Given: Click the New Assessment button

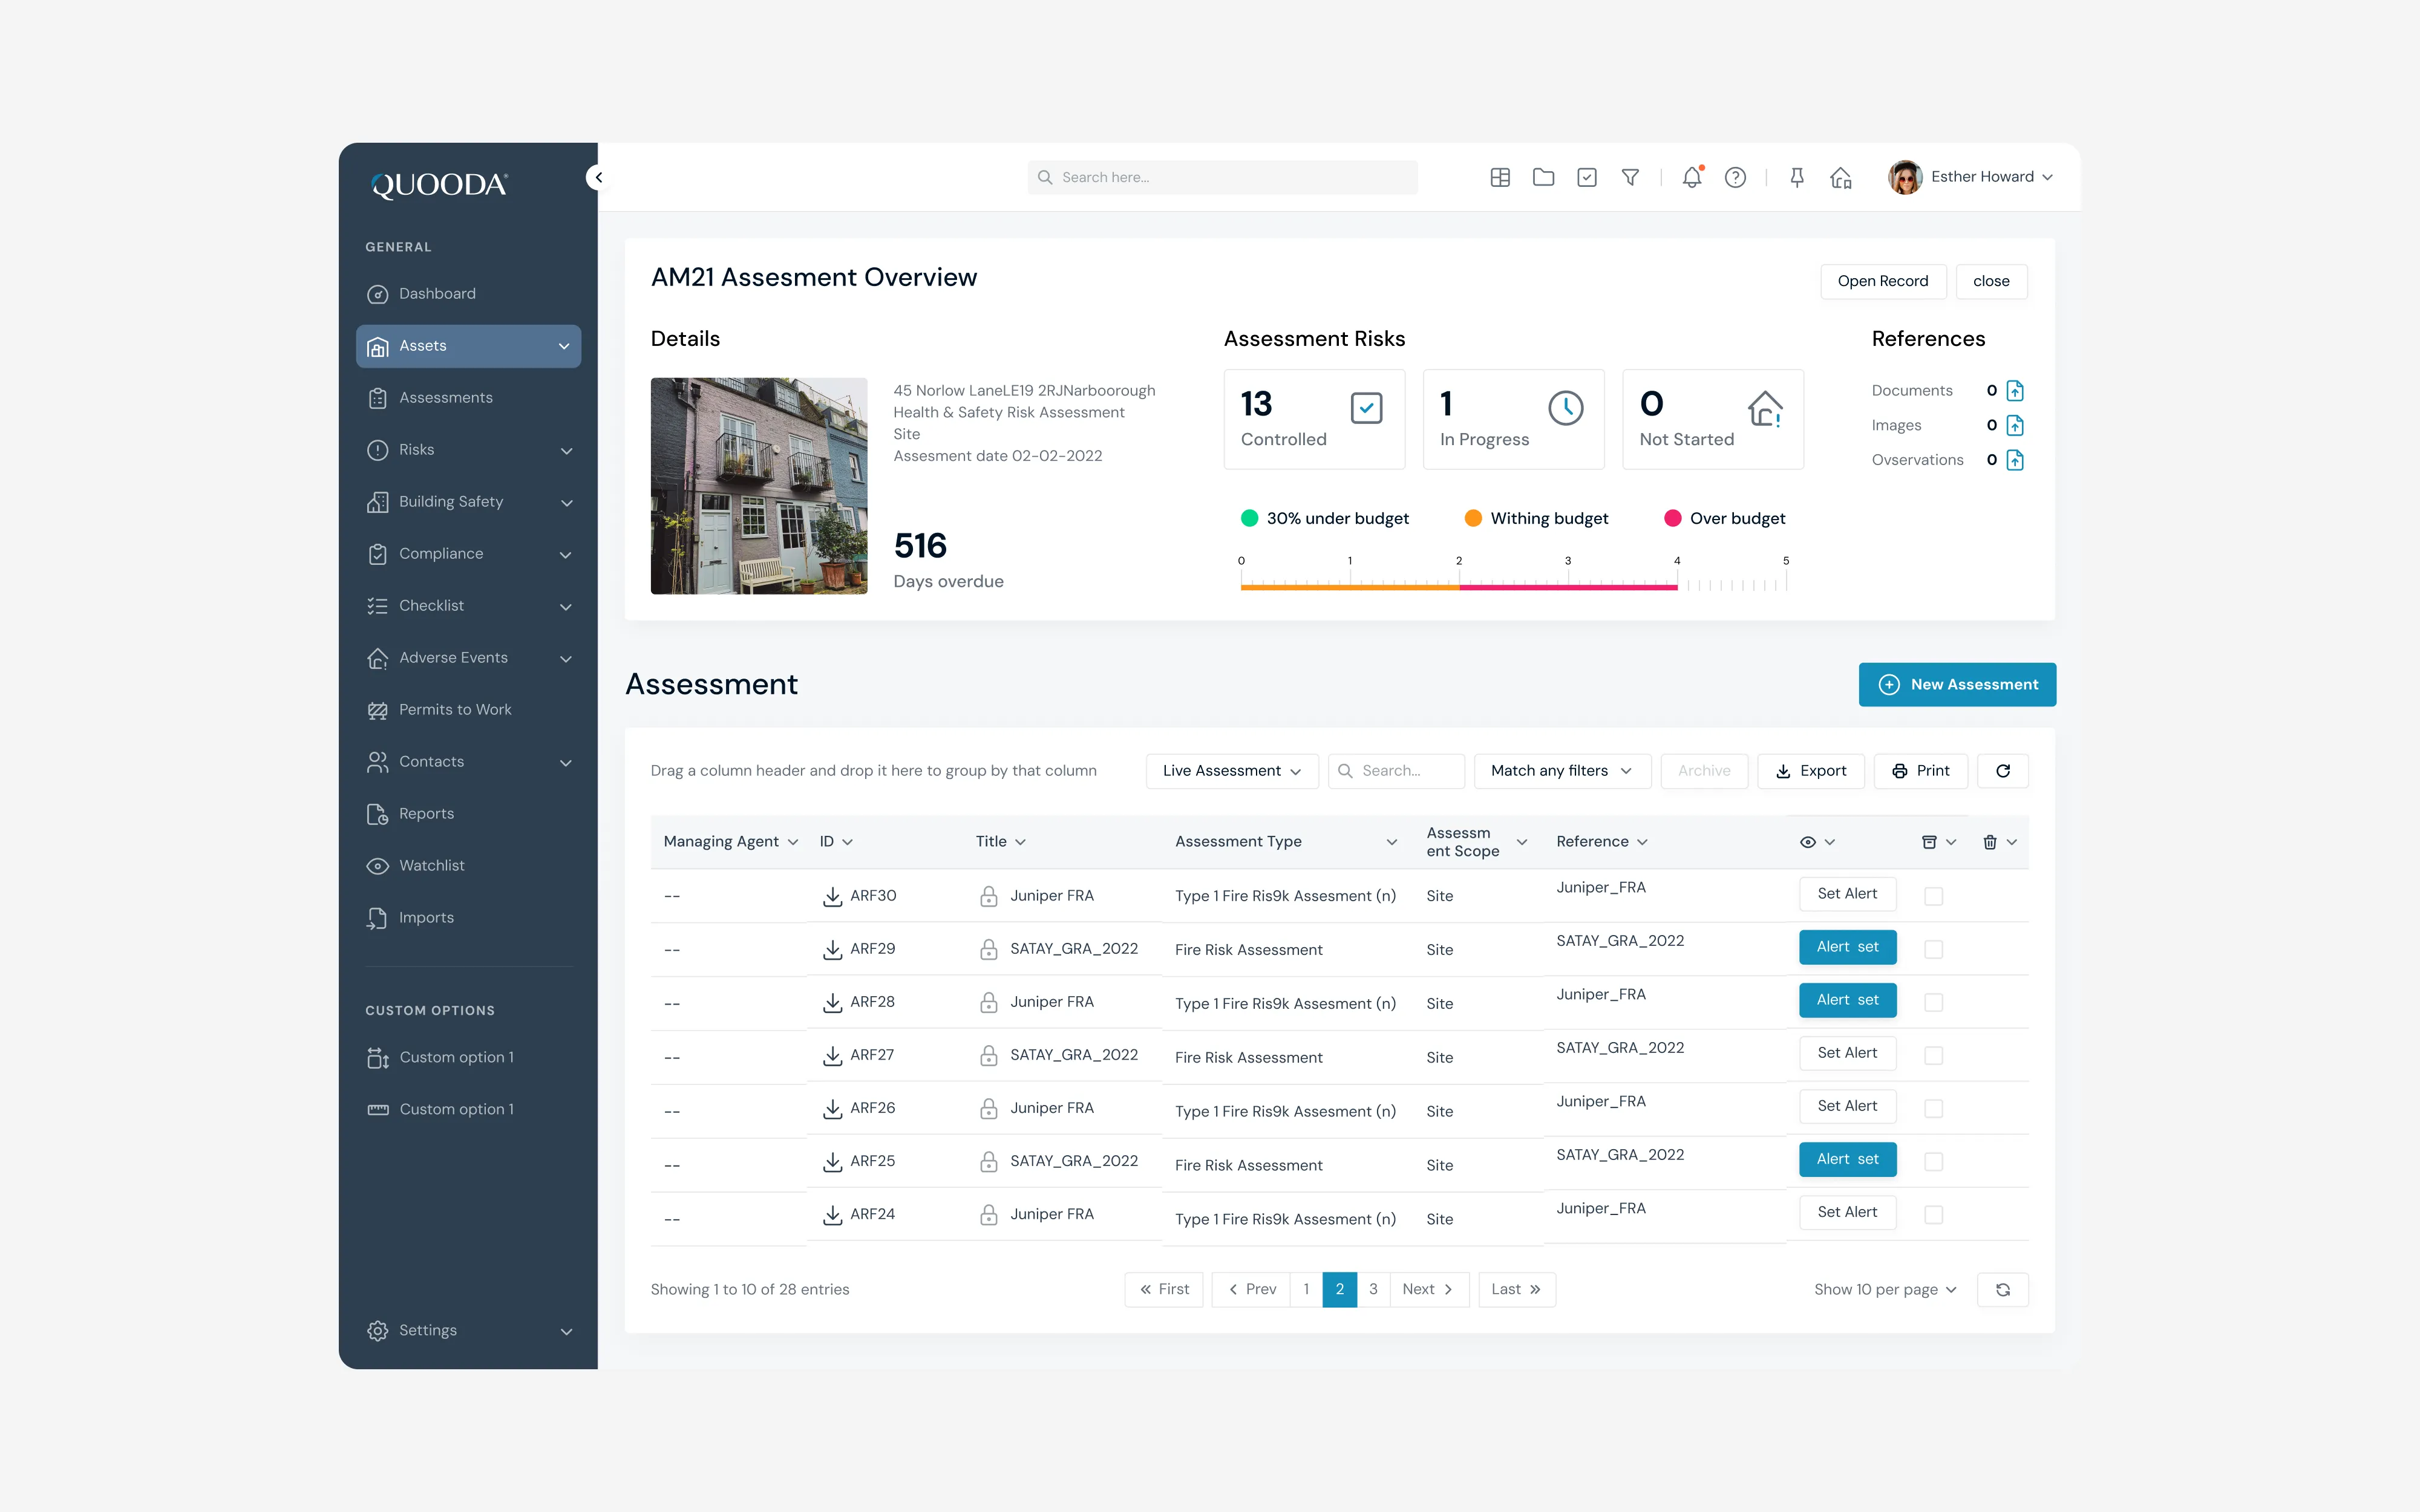Looking at the screenshot, I should [x=1957, y=685].
